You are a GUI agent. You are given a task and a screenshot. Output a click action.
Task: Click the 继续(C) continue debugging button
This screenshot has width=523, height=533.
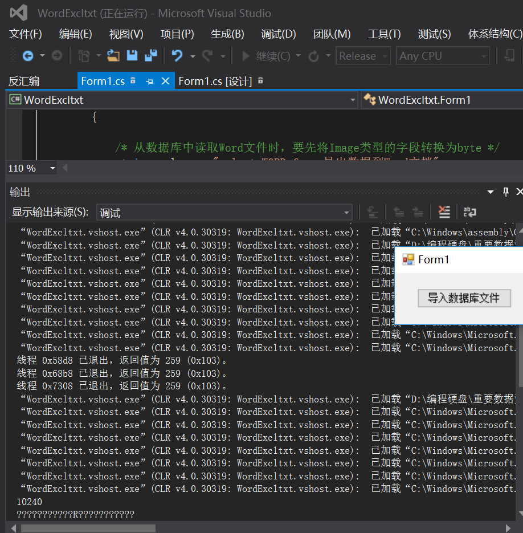pos(266,56)
